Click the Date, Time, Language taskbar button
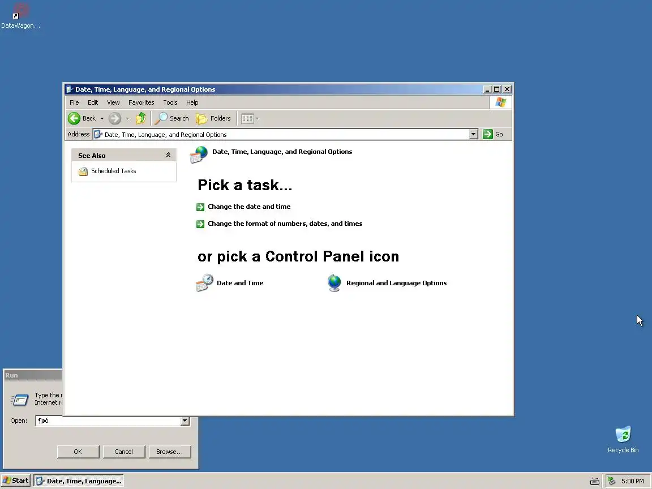The width and height of the screenshot is (652, 489). point(79,481)
